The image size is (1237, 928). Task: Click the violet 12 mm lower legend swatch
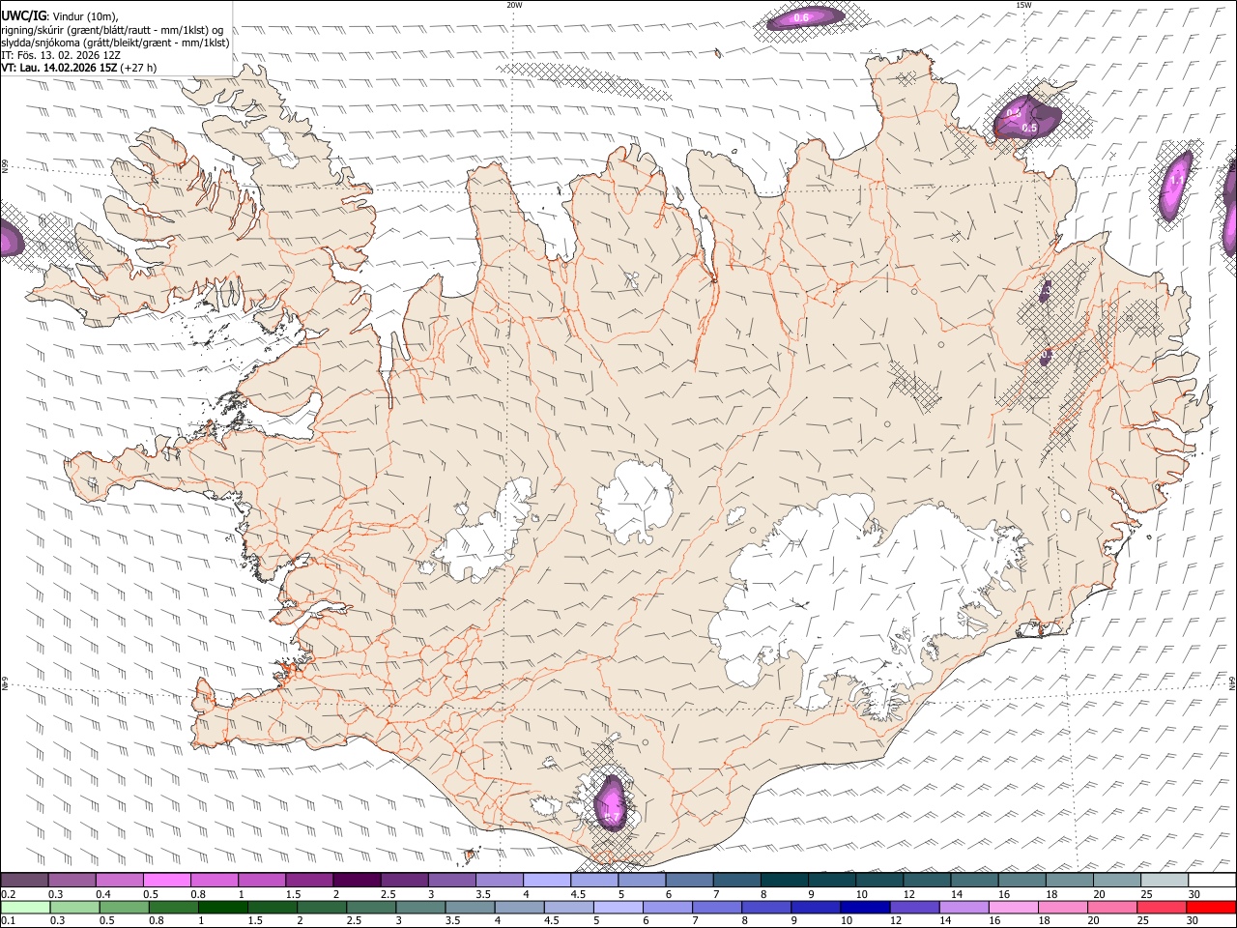914,907
